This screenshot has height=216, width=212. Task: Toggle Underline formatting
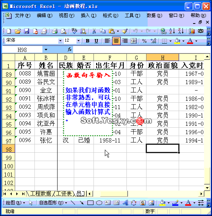[x=96, y=41]
